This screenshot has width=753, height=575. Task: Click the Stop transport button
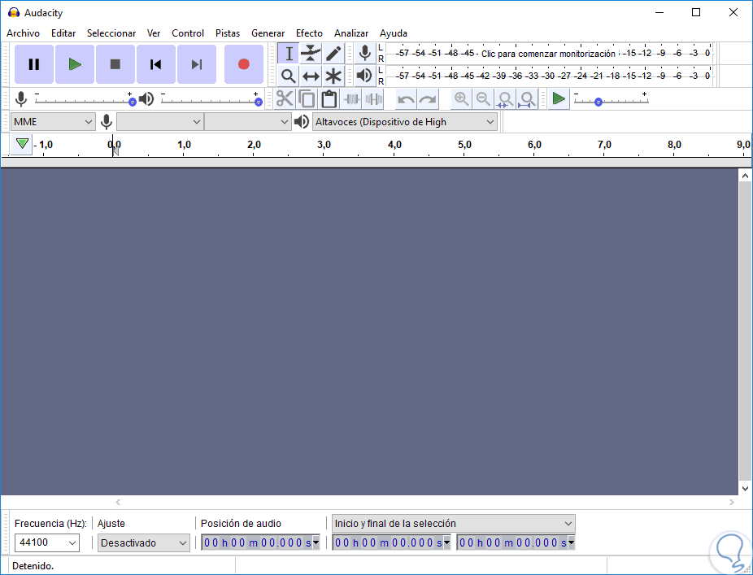pos(115,64)
